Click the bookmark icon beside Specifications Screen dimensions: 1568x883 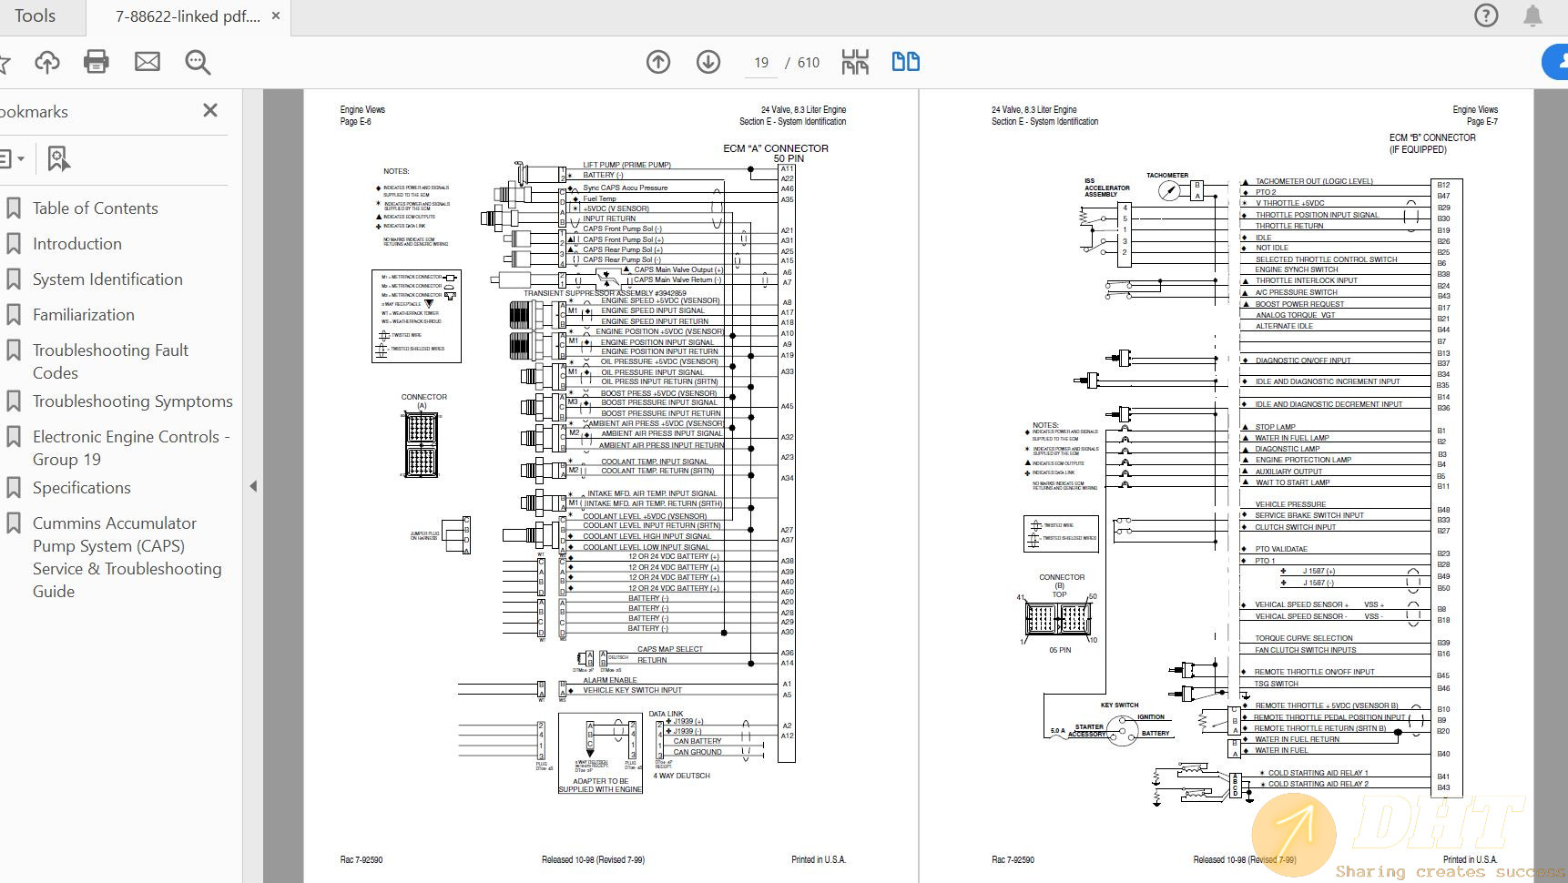[x=14, y=488]
